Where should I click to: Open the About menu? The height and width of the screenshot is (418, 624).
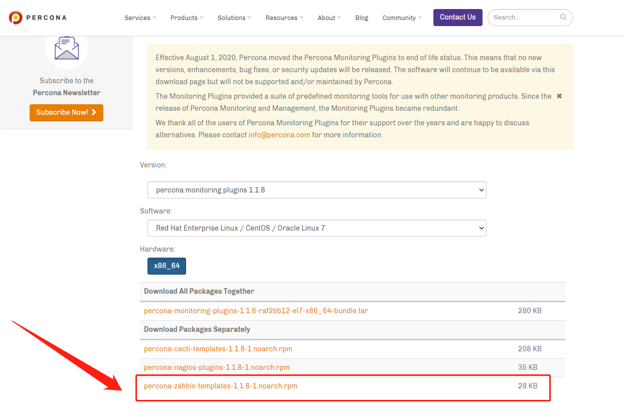[329, 18]
